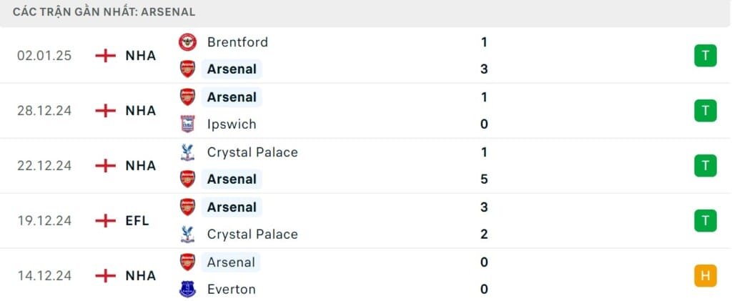This screenshot has width=732, height=301.
Task: Click Arsenal crest in 02.01.25 match
Action: (x=187, y=69)
